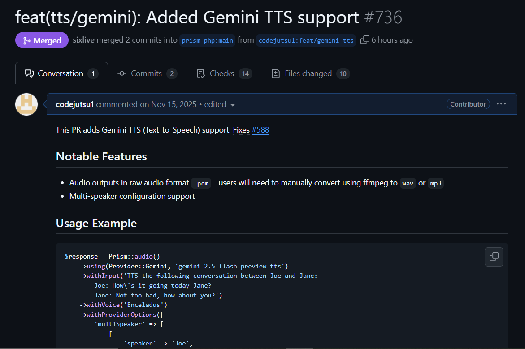This screenshot has width=525, height=349.
Task: Expand the edited history dropdown arrow
Action: [233, 105]
